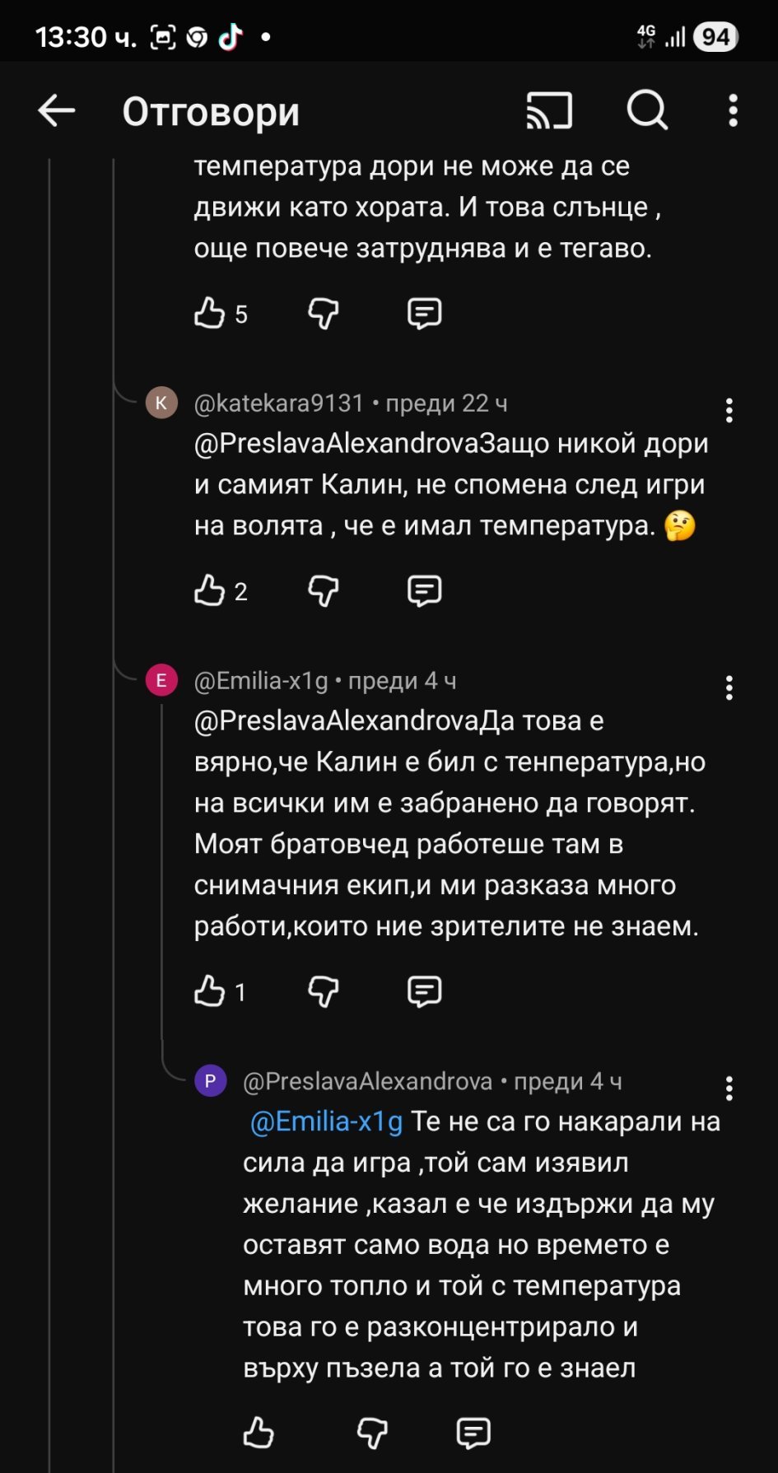Tap the @Emilia-x1g username header
The height and width of the screenshot is (1473, 778).
click(x=261, y=681)
